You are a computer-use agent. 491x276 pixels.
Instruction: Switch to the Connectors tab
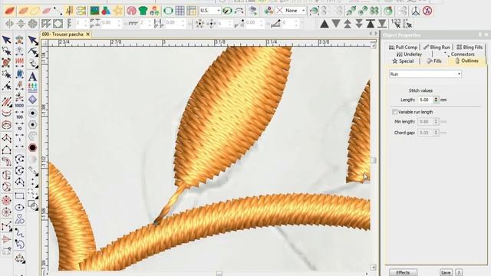pos(460,54)
